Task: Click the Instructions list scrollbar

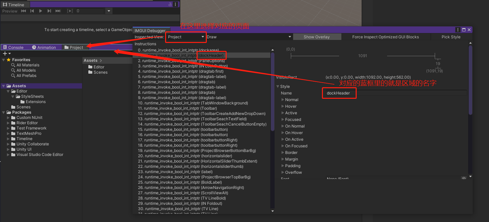Action: coord(273,92)
